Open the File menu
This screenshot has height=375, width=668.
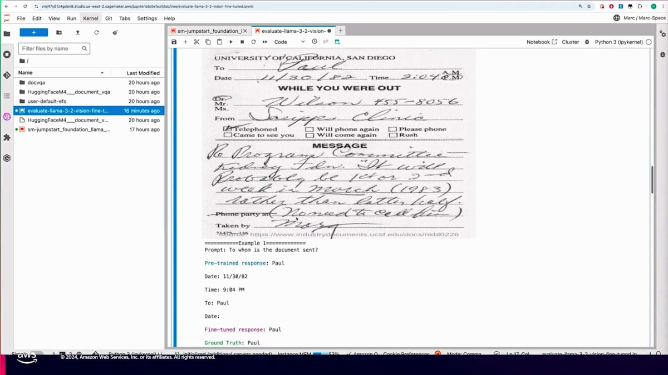coord(21,18)
